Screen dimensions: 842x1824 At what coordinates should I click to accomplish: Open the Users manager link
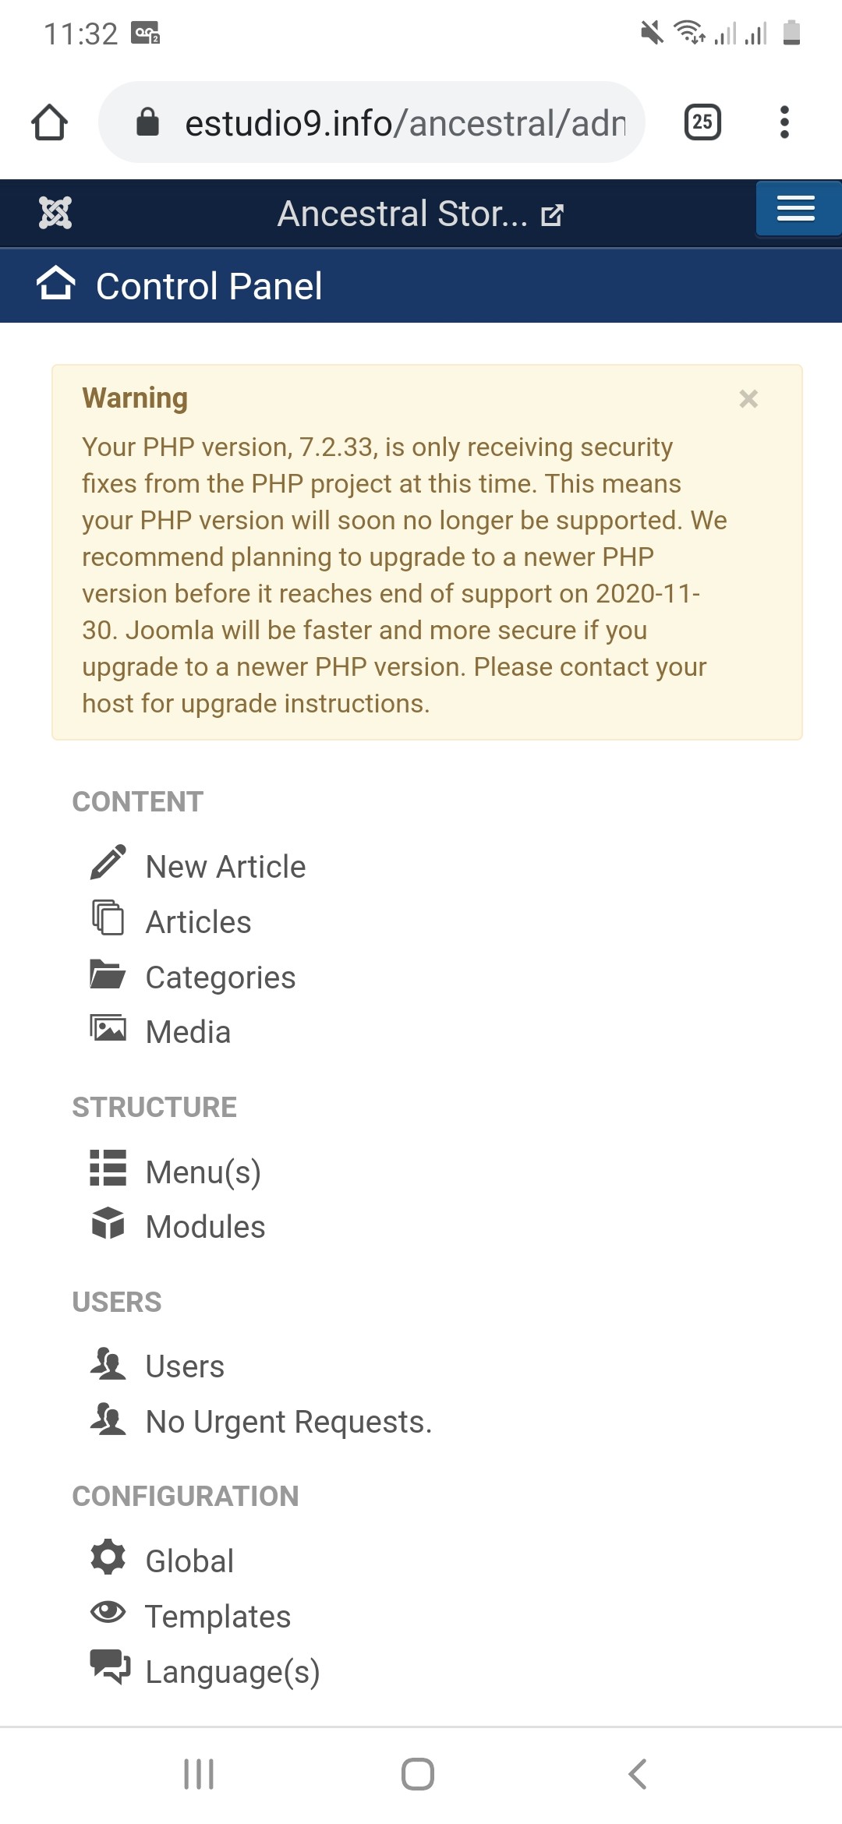pyautogui.click(x=185, y=1366)
